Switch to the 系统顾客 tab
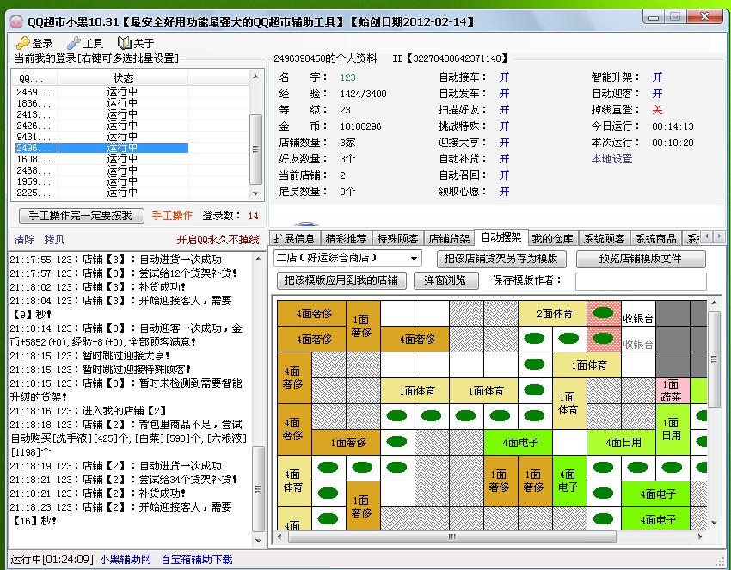The width and height of the screenshot is (731, 570). 605,239
